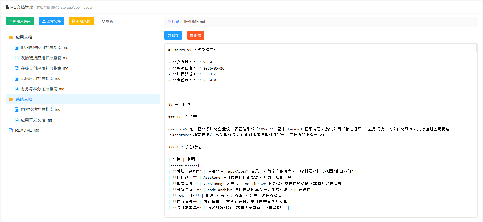Click file icon of 应用开发文档.md
This screenshot has height=222, width=483.
point(17,120)
